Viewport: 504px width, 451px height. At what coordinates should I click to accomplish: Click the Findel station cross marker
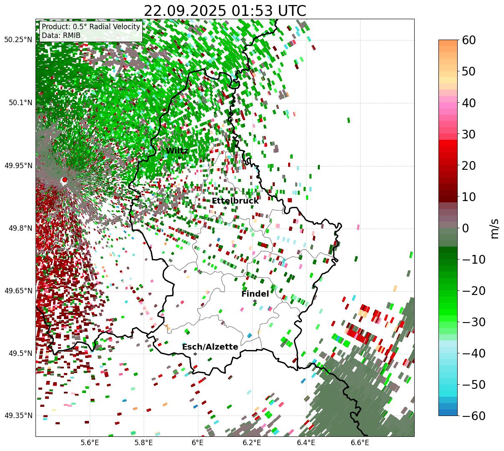(x=255, y=301)
